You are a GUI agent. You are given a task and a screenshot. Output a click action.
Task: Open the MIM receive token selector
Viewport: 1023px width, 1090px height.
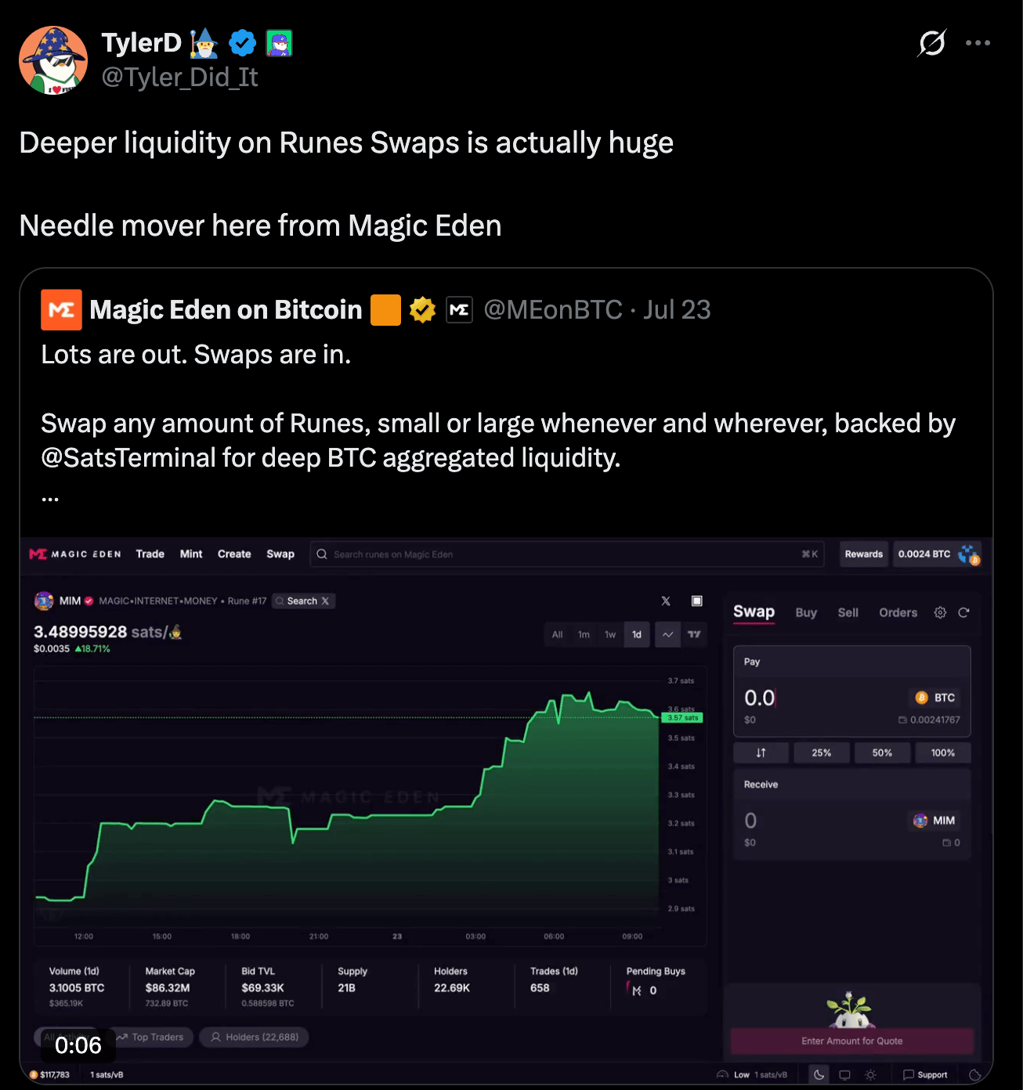(934, 821)
